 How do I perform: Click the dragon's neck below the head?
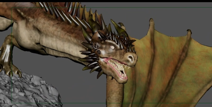(x=114, y=90)
